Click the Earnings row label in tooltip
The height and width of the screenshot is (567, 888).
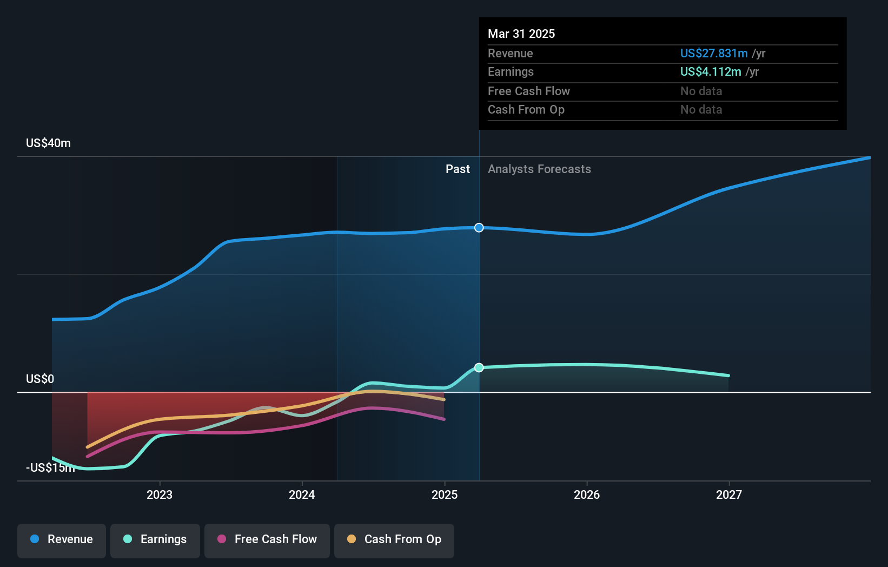click(511, 71)
